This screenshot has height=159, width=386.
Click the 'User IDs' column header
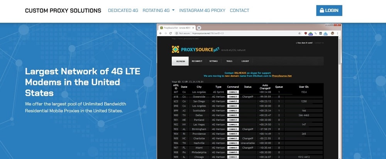[304, 87]
